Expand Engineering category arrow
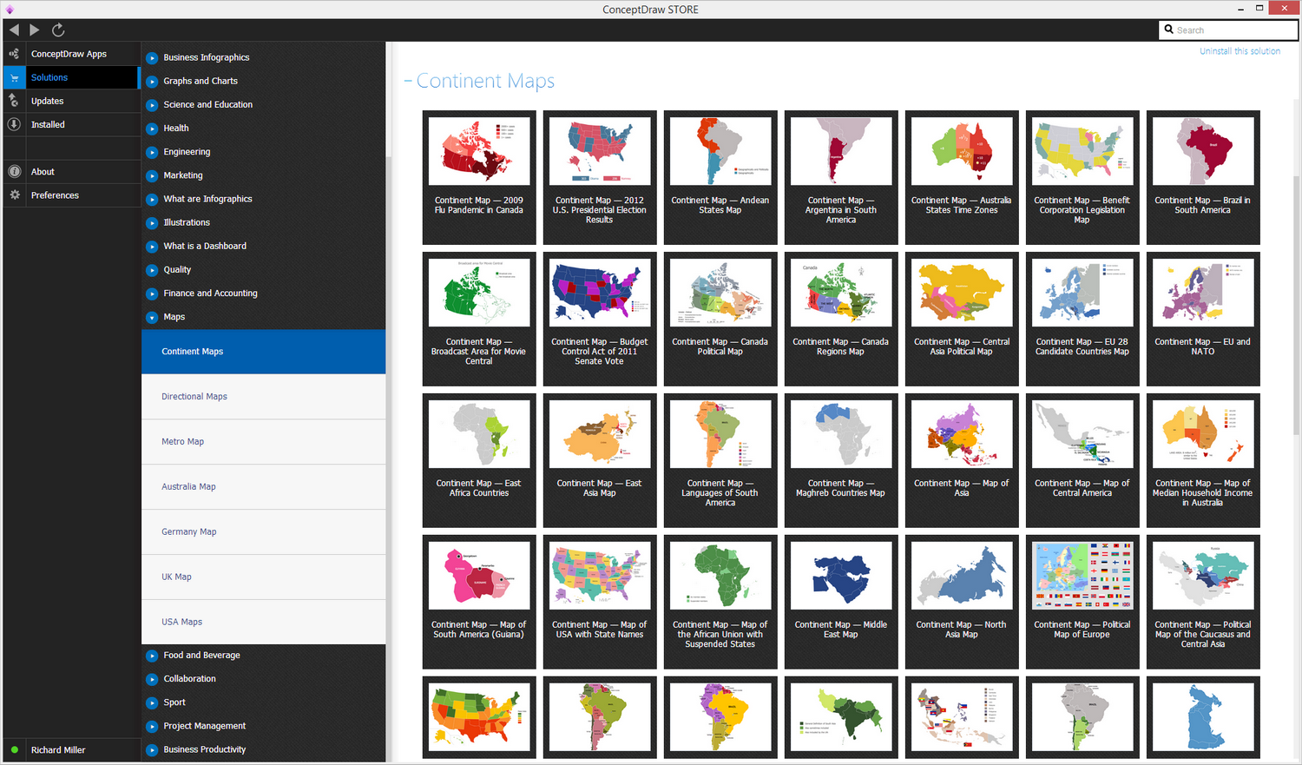 (152, 152)
